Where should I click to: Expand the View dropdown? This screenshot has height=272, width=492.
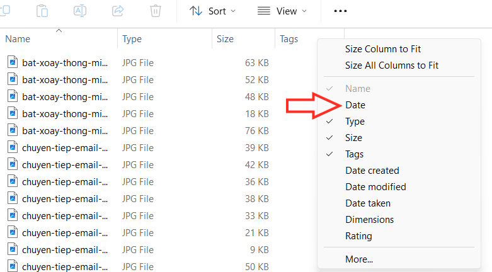[x=282, y=11]
